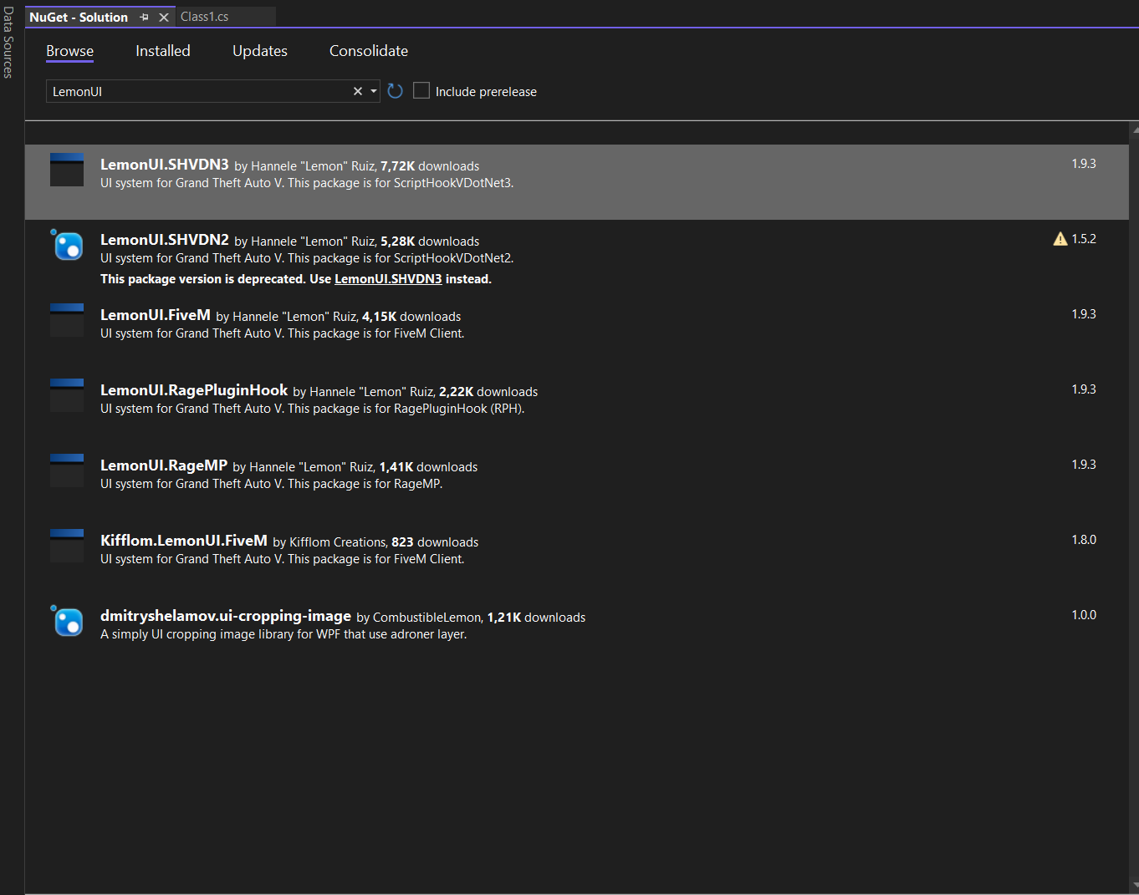Click the Include prerelease label
The width and height of the screenshot is (1139, 895).
[x=486, y=92]
